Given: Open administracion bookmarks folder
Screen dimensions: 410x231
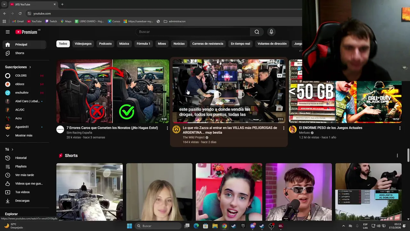Looking at the screenshot, I should tap(175, 21).
